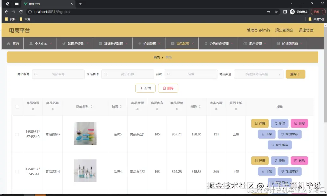Click the product photo thumbnail of 商品名称5
Image resolution: width=327 pixels, height=196 pixels.
[85, 134]
